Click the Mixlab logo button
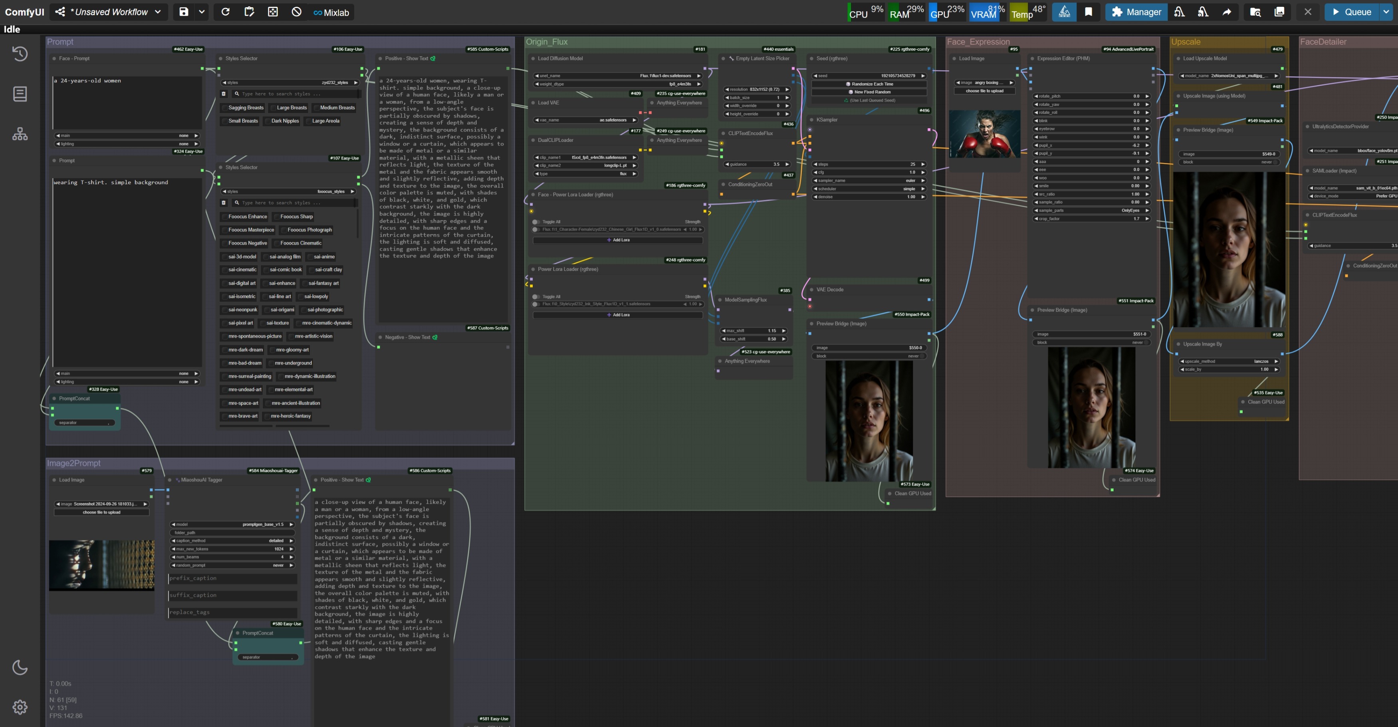Viewport: 1398px width, 727px height. pyautogui.click(x=331, y=12)
